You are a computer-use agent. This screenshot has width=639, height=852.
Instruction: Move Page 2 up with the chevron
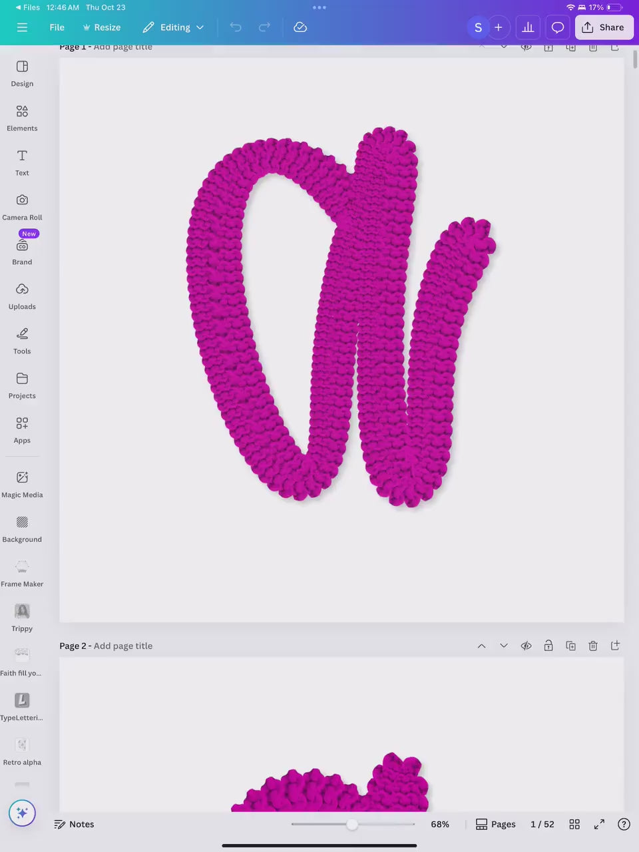(481, 646)
